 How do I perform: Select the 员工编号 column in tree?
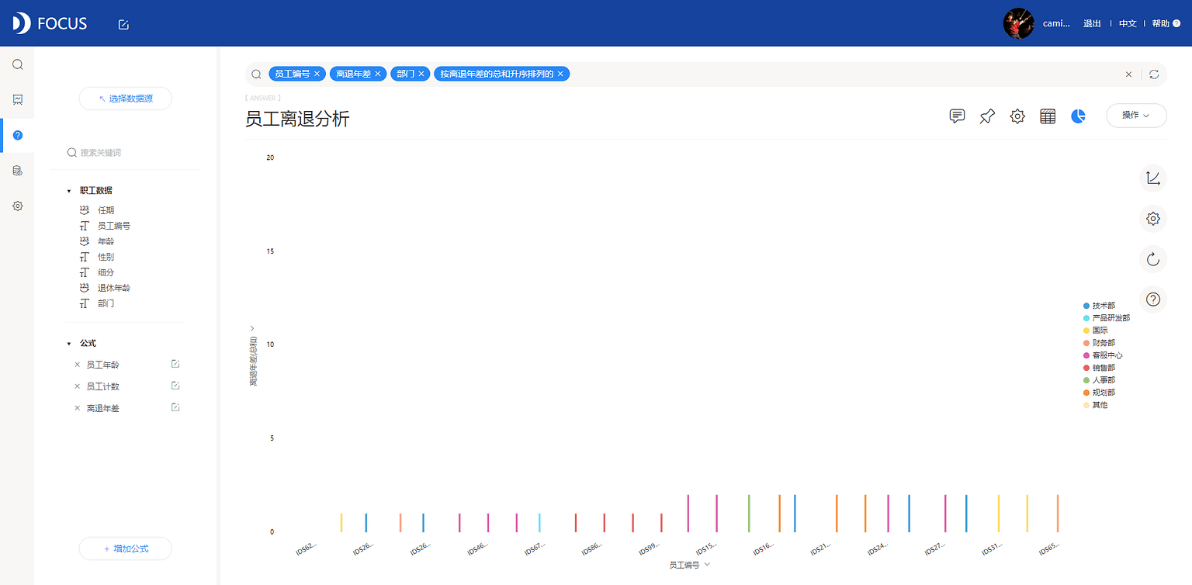pyautogui.click(x=113, y=226)
